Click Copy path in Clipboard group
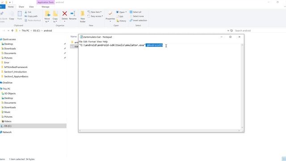The width and height of the screenshot is (286, 161). pos(31,16)
